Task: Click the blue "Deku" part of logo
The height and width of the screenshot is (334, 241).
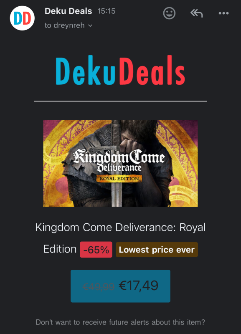Action: [x=86, y=70]
